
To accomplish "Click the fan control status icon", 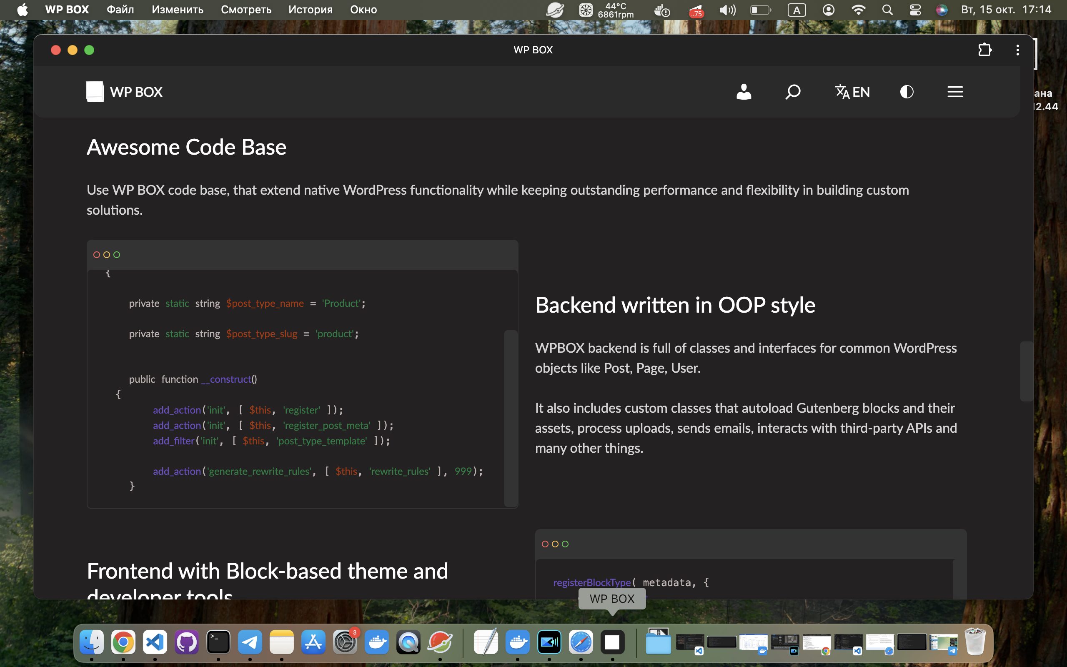I will [x=586, y=10].
